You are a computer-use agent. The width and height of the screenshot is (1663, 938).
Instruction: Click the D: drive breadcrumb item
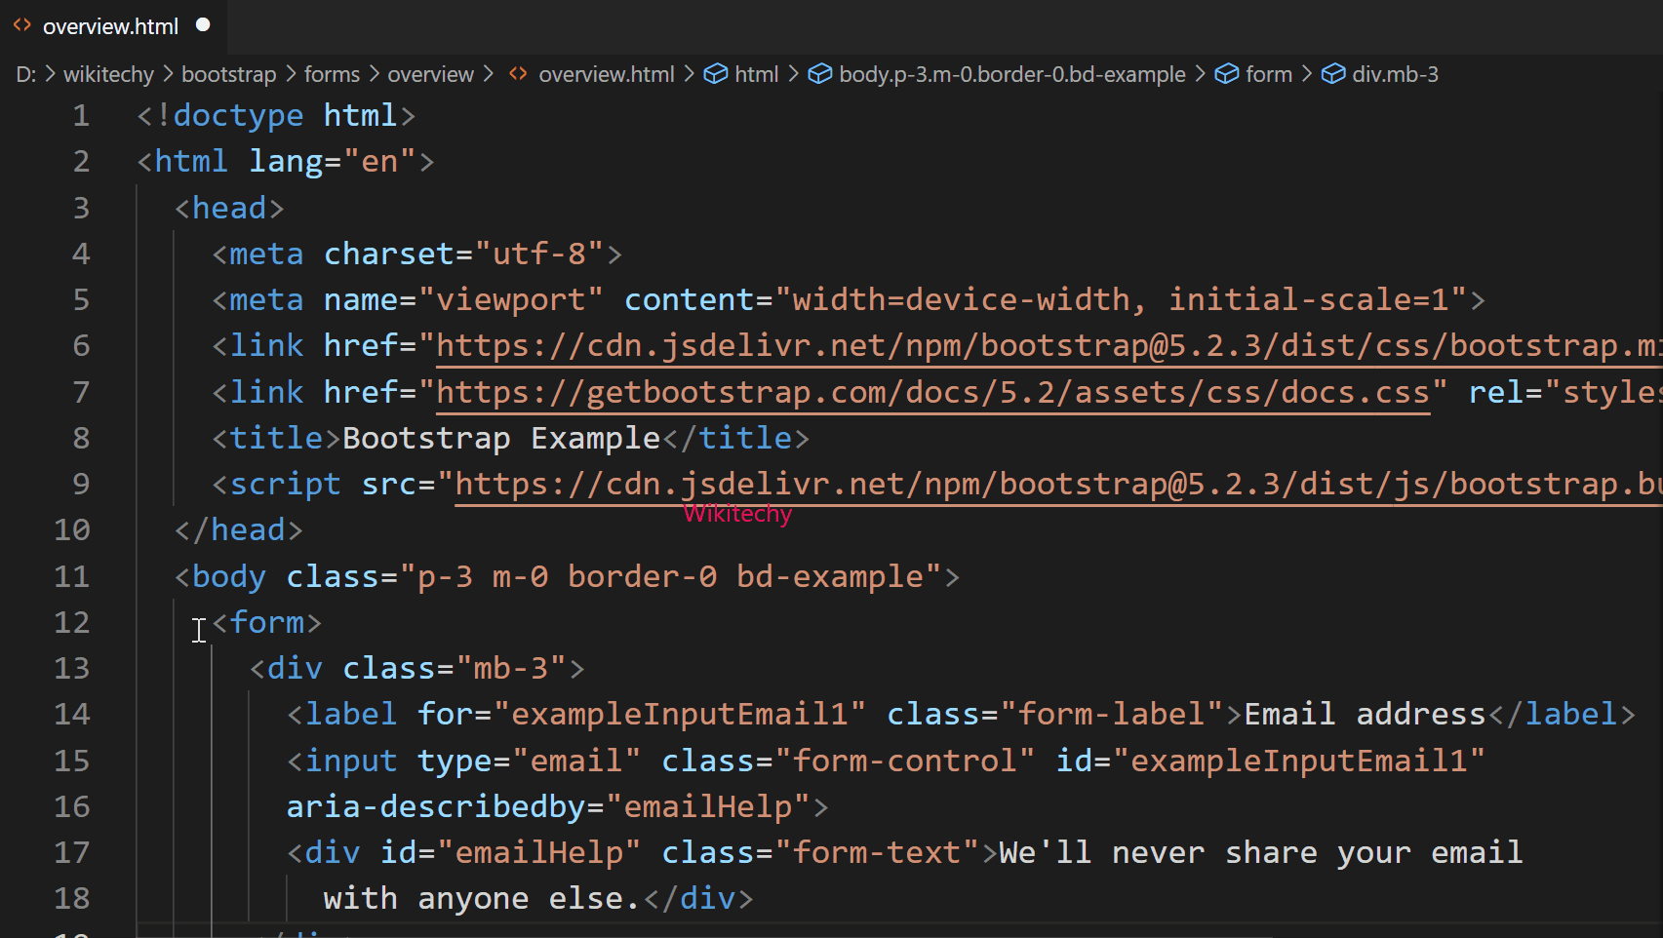click(x=25, y=73)
